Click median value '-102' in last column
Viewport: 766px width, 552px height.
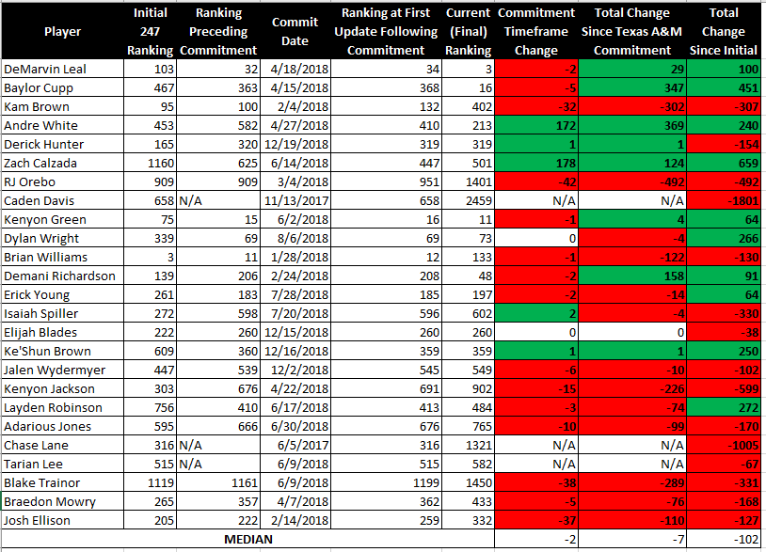[724, 540]
